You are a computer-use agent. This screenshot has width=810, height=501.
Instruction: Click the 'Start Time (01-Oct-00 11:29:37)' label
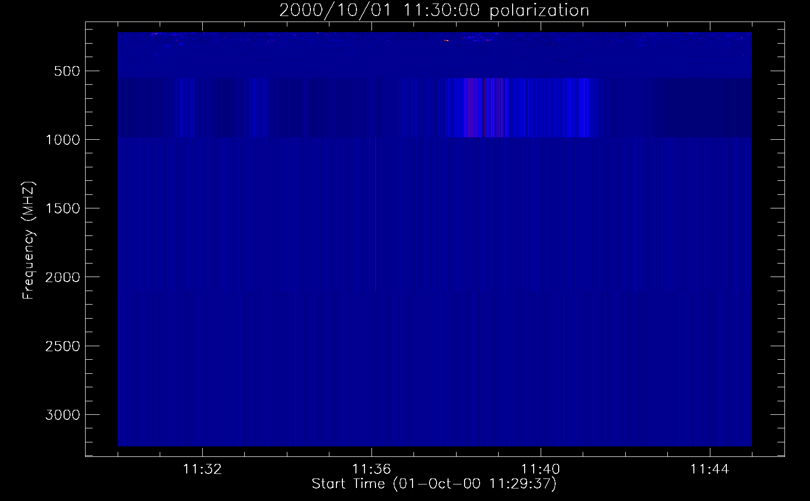pos(434,484)
